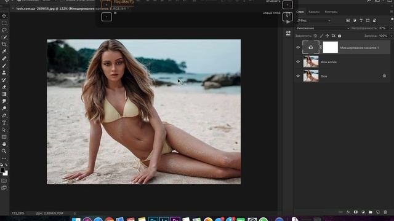Lock transparent pixels
The width and height of the screenshot is (394, 221).
pos(315,36)
